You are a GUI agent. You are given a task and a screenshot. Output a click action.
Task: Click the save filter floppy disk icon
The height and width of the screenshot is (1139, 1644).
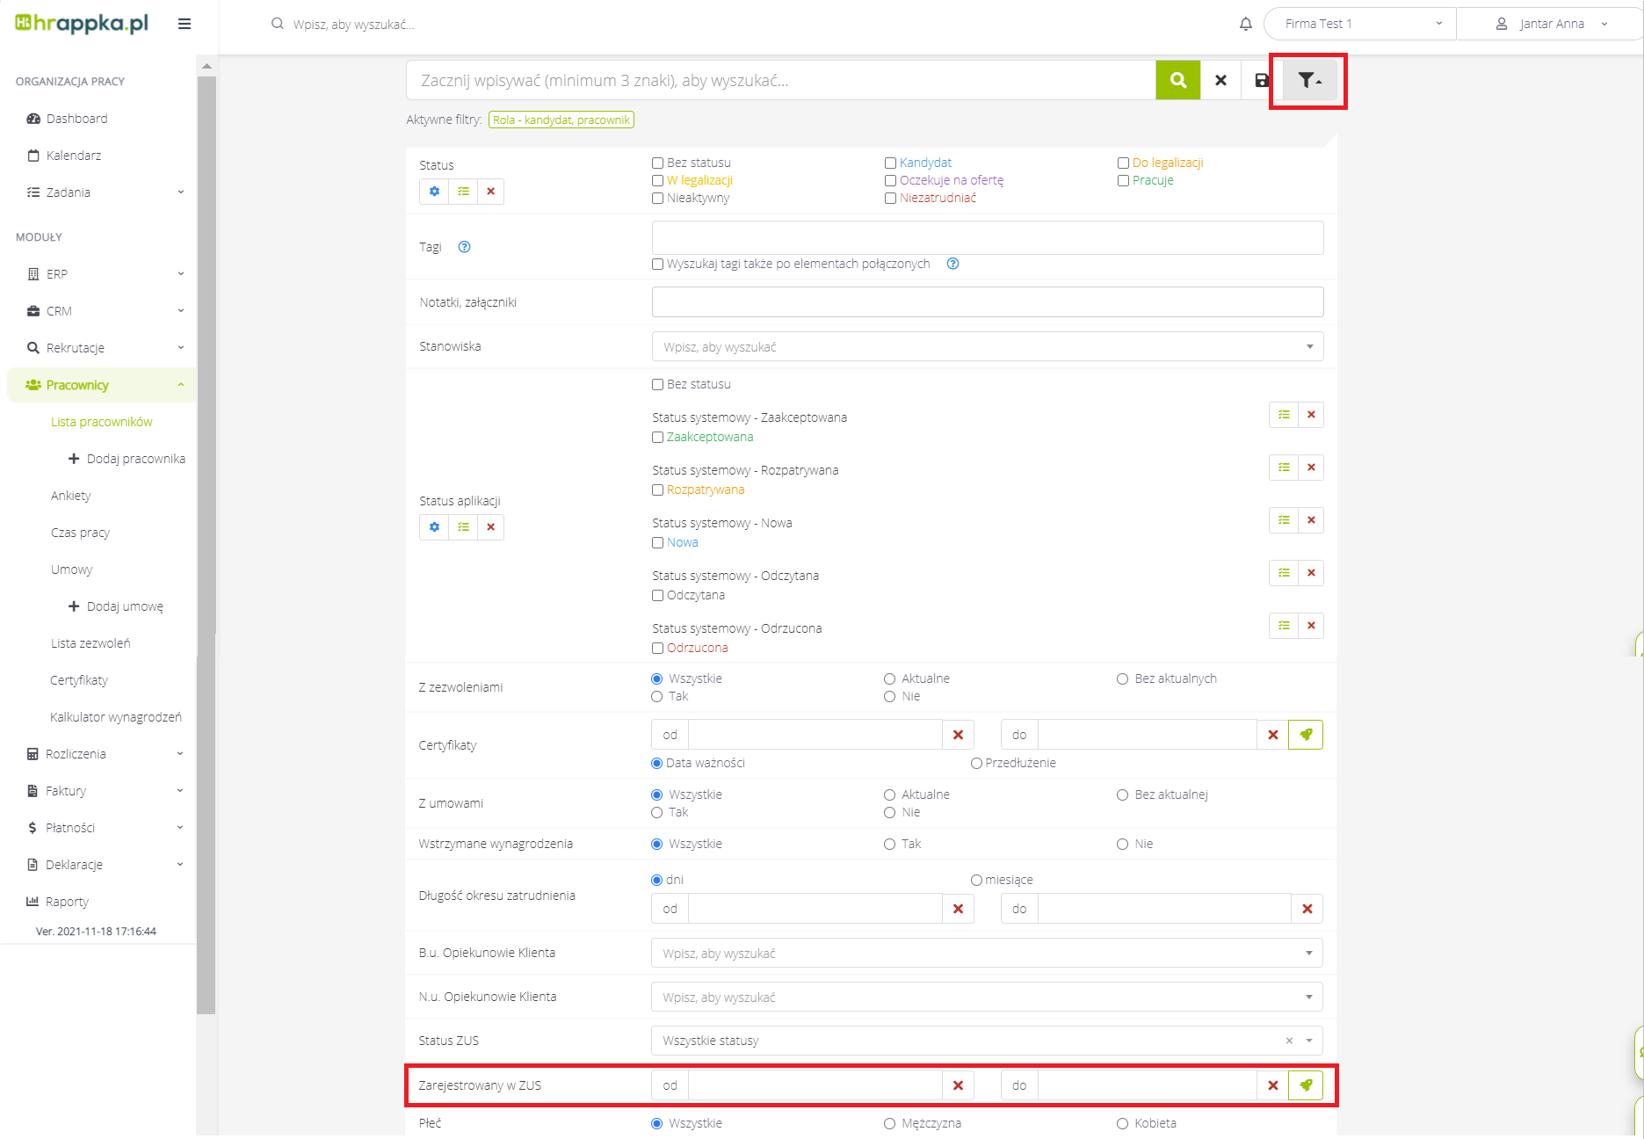coord(1262,81)
